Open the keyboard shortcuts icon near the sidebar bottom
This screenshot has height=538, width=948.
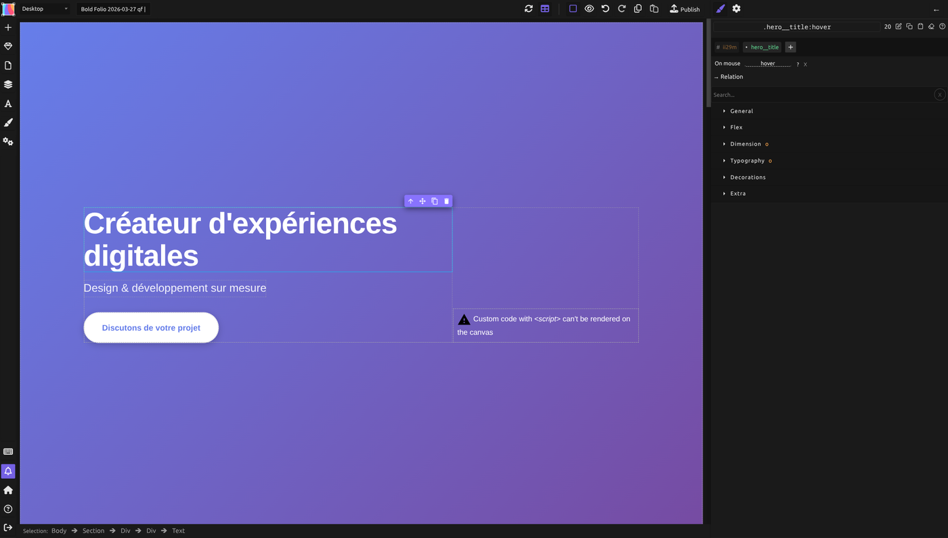(x=7, y=451)
